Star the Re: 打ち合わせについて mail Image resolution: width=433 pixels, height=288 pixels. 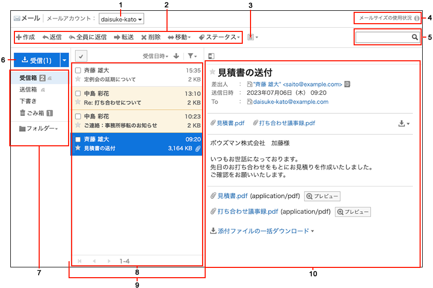(78, 102)
